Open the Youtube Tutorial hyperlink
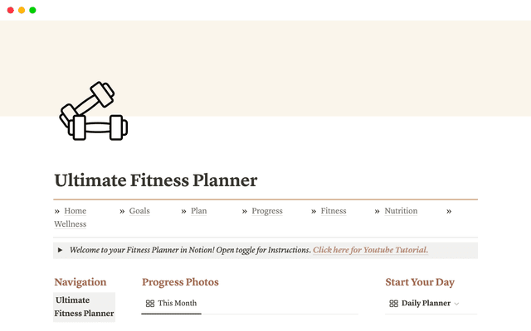Viewport: 531px width, 331px height. tap(370, 250)
